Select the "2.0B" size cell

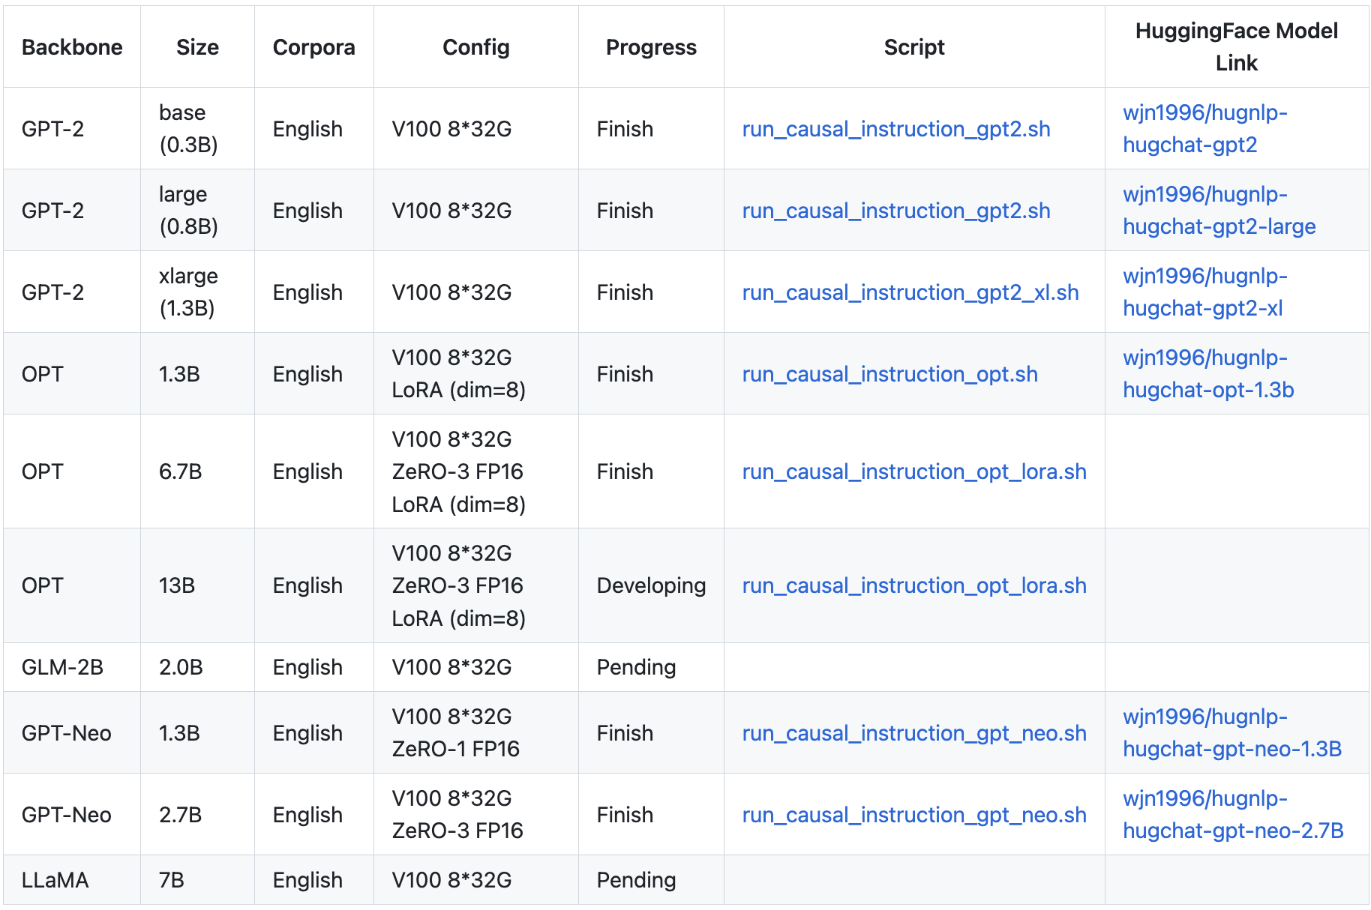(x=197, y=667)
